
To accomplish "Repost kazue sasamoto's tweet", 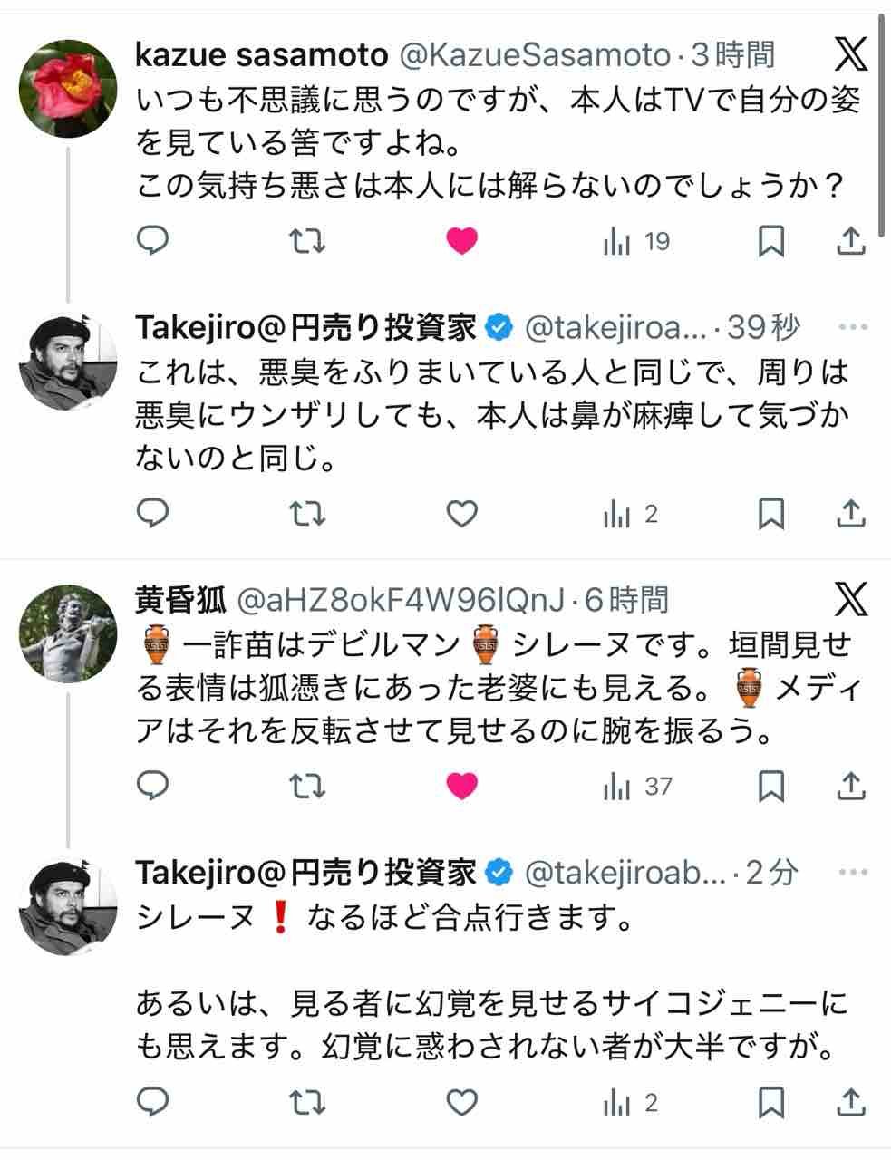I will (x=307, y=241).
